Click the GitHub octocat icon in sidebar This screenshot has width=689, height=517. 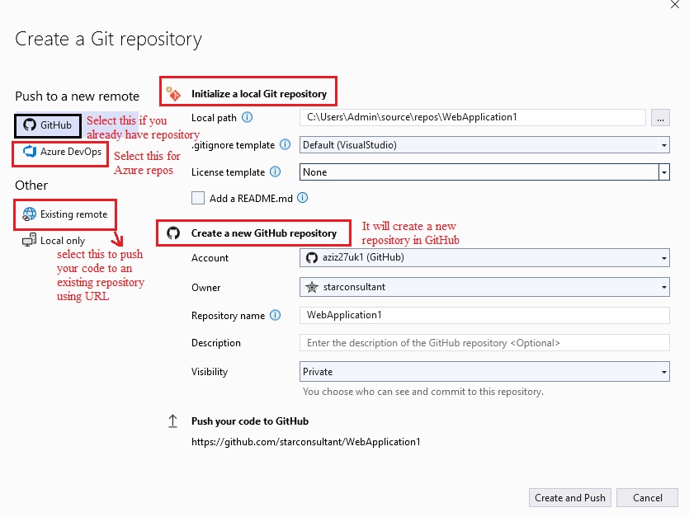click(x=30, y=125)
